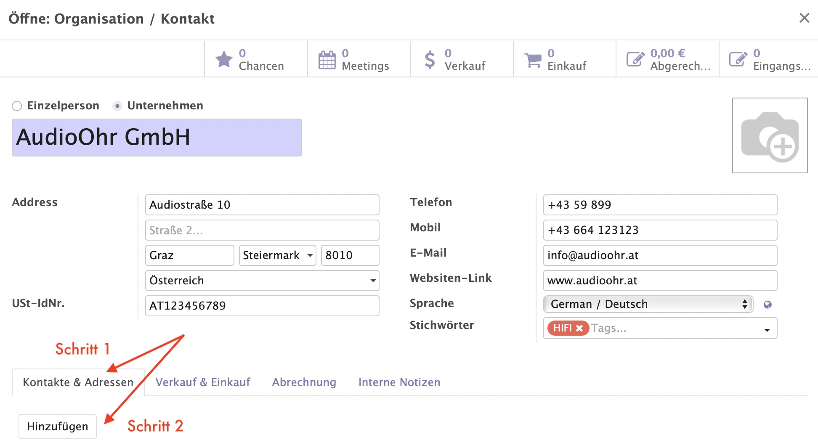The width and height of the screenshot is (818, 440).
Task: Open the Interne Notizen tab
Action: 399,382
